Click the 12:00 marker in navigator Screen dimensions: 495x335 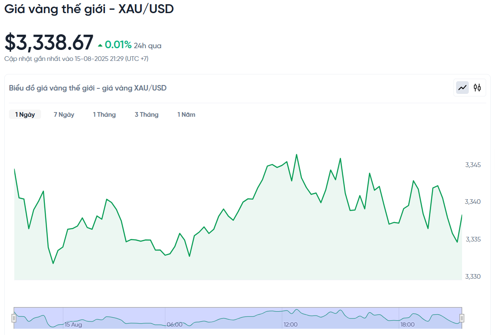[290, 324]
